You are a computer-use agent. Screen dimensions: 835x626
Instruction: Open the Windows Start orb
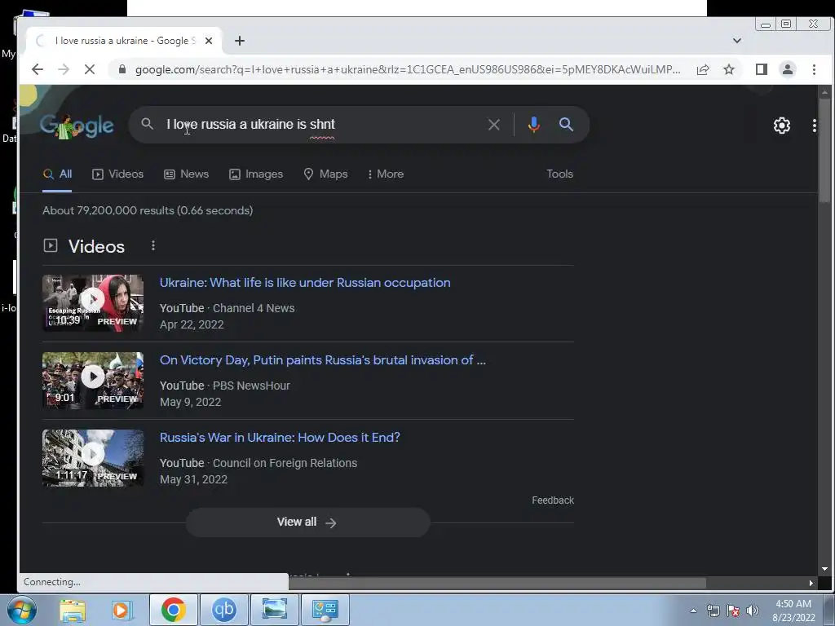pyautogui.click(x=22, y=610)
